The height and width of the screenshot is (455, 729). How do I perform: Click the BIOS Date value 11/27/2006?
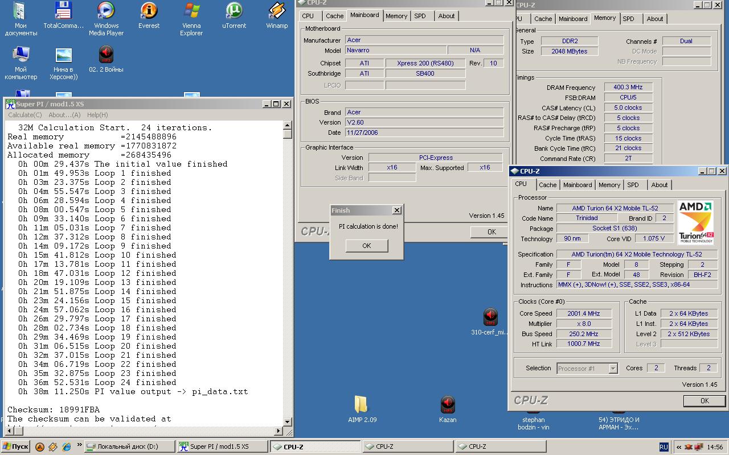coord(424,133)
